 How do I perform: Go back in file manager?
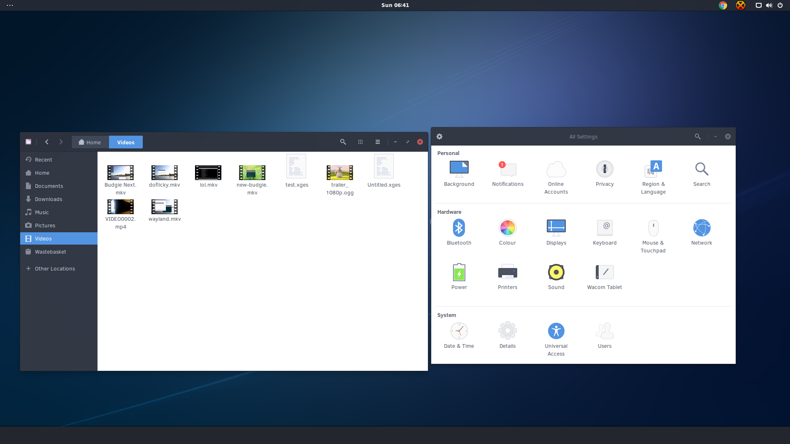(47, 142)
